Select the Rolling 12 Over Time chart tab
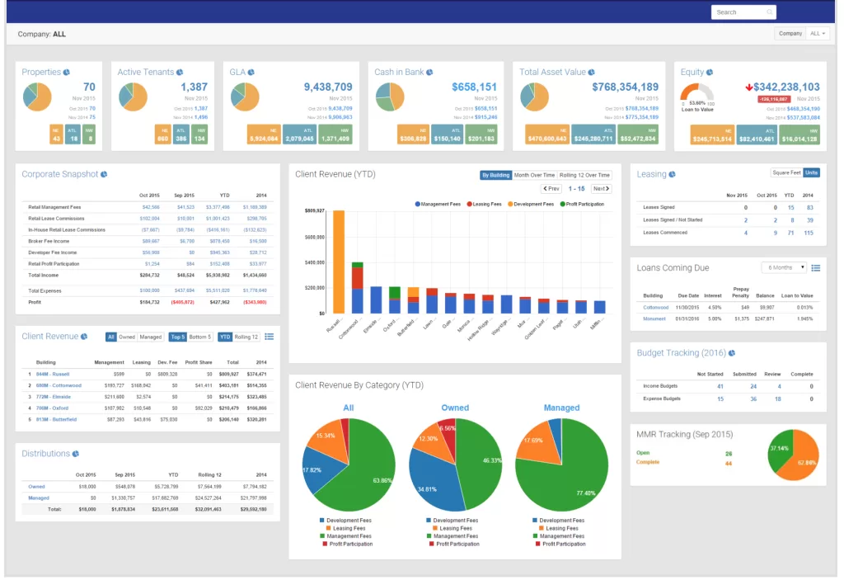 coord(584,175)
